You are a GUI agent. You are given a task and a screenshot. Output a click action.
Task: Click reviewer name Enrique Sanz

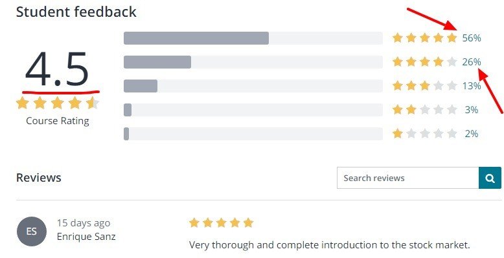(x=86, y=237)
